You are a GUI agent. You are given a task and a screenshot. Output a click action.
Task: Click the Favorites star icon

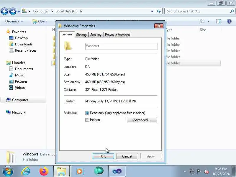tap(8, 32)
